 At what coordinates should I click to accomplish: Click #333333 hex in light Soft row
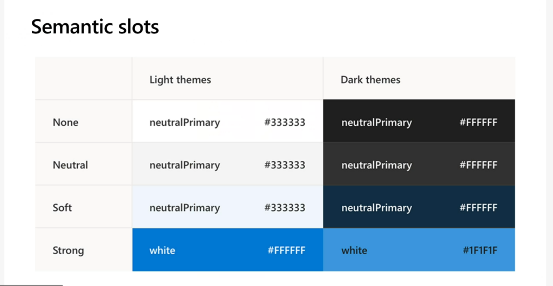click(x=285, y=208)
